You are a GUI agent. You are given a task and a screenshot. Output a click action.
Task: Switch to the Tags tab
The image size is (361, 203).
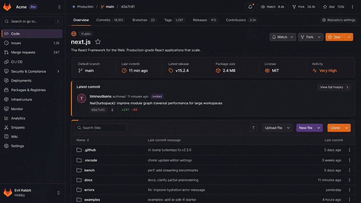(x=174, y=20)
